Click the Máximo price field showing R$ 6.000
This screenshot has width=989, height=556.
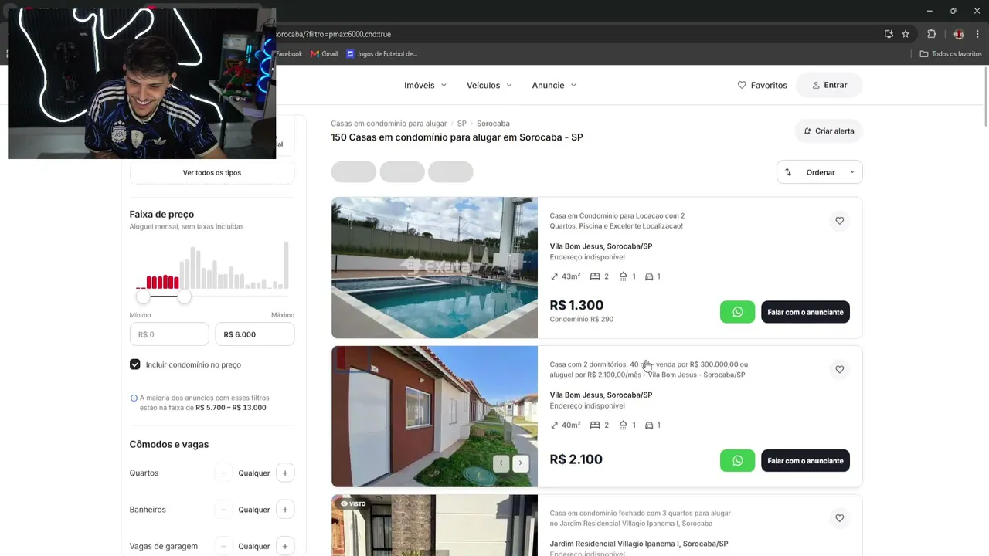pos(255,334)
